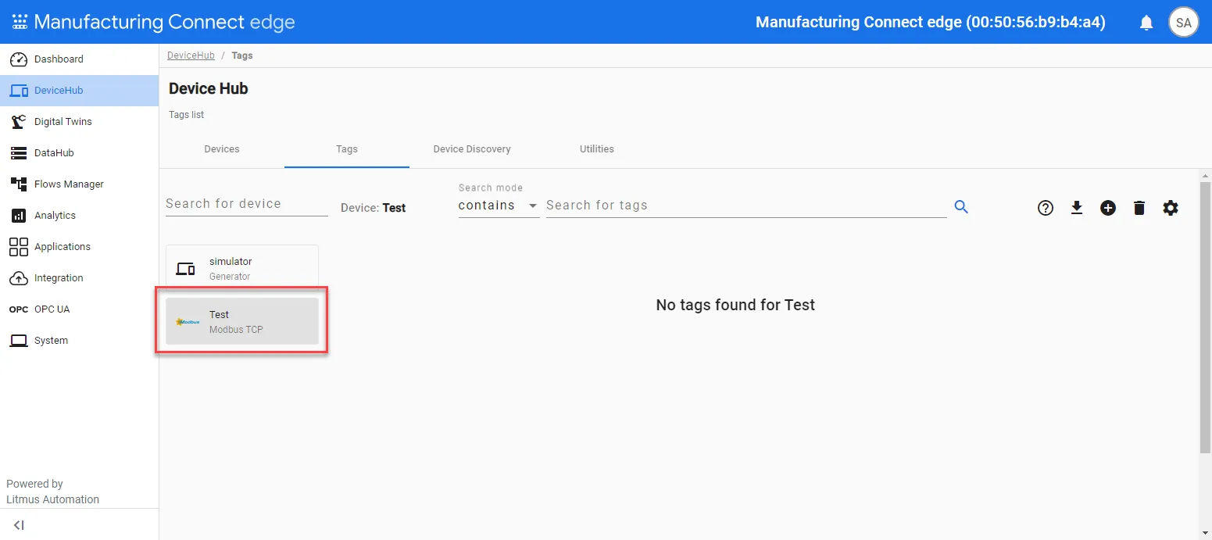Image resolution: width=1212 pixels, height=540 pixels.
Task: Open Analytics section
Action: (x=79, y=216)
